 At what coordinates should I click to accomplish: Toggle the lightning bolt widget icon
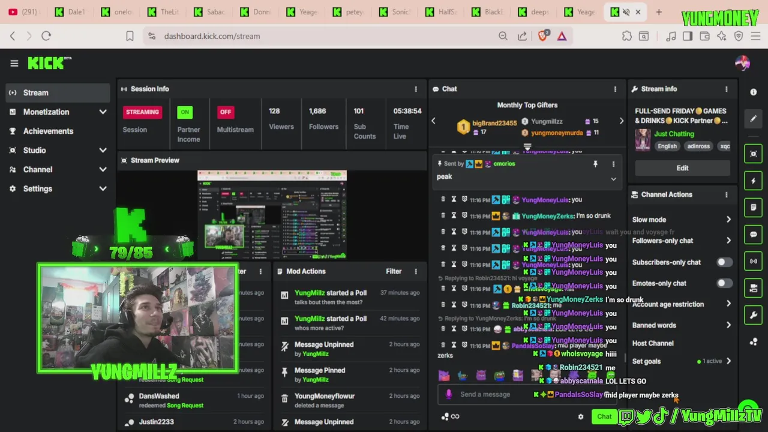coord(754,181)
